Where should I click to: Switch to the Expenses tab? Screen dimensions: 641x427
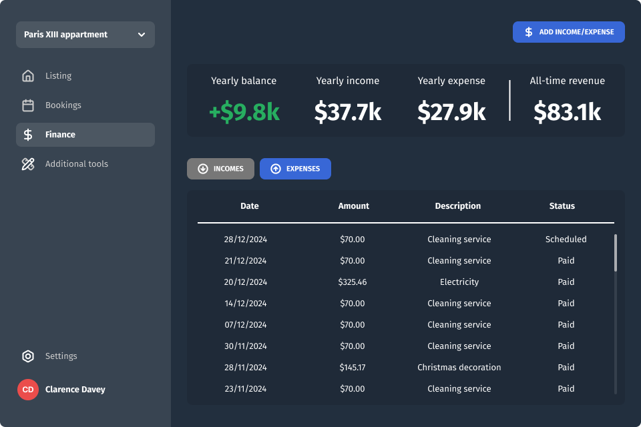[295, 169]
